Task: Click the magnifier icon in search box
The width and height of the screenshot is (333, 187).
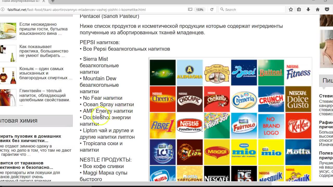Action: click(x=222, y=10)
